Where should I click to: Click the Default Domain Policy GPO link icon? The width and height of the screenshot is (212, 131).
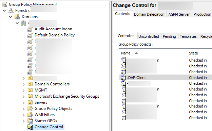(x=30, y=35)
